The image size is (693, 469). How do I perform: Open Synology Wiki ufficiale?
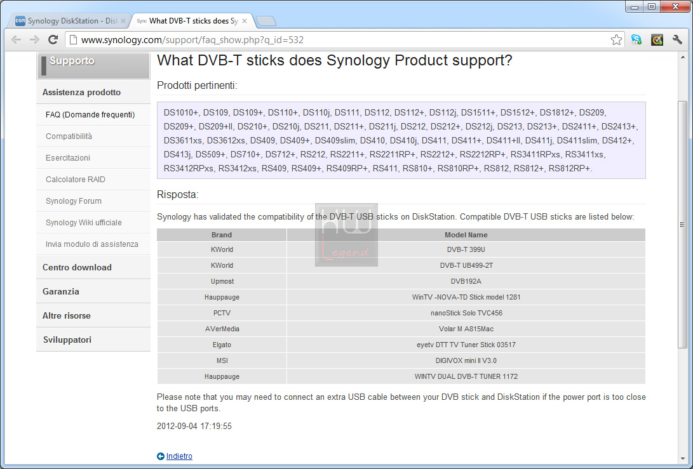pos(93,223)
